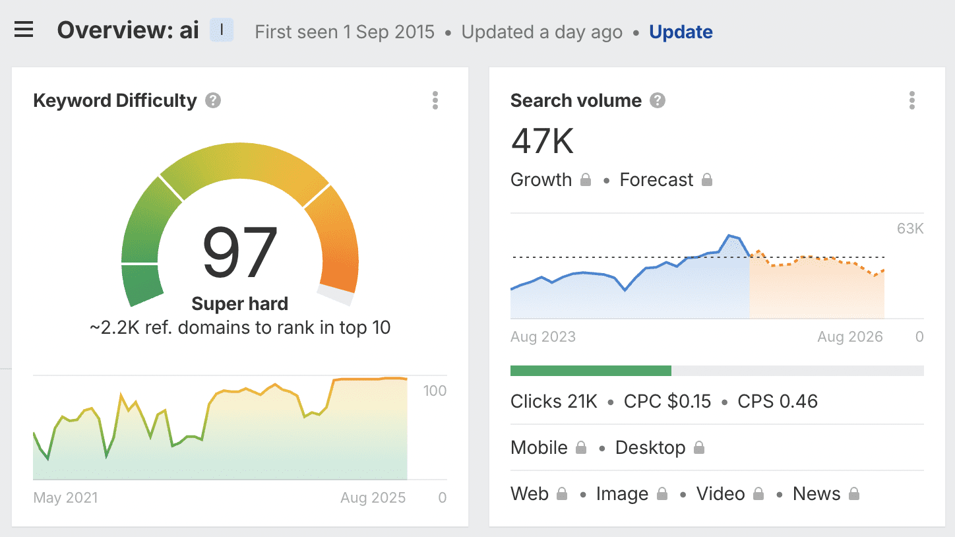Open the Keyword Difficulty options menu
955x537 pixels.
pos(435,100)
